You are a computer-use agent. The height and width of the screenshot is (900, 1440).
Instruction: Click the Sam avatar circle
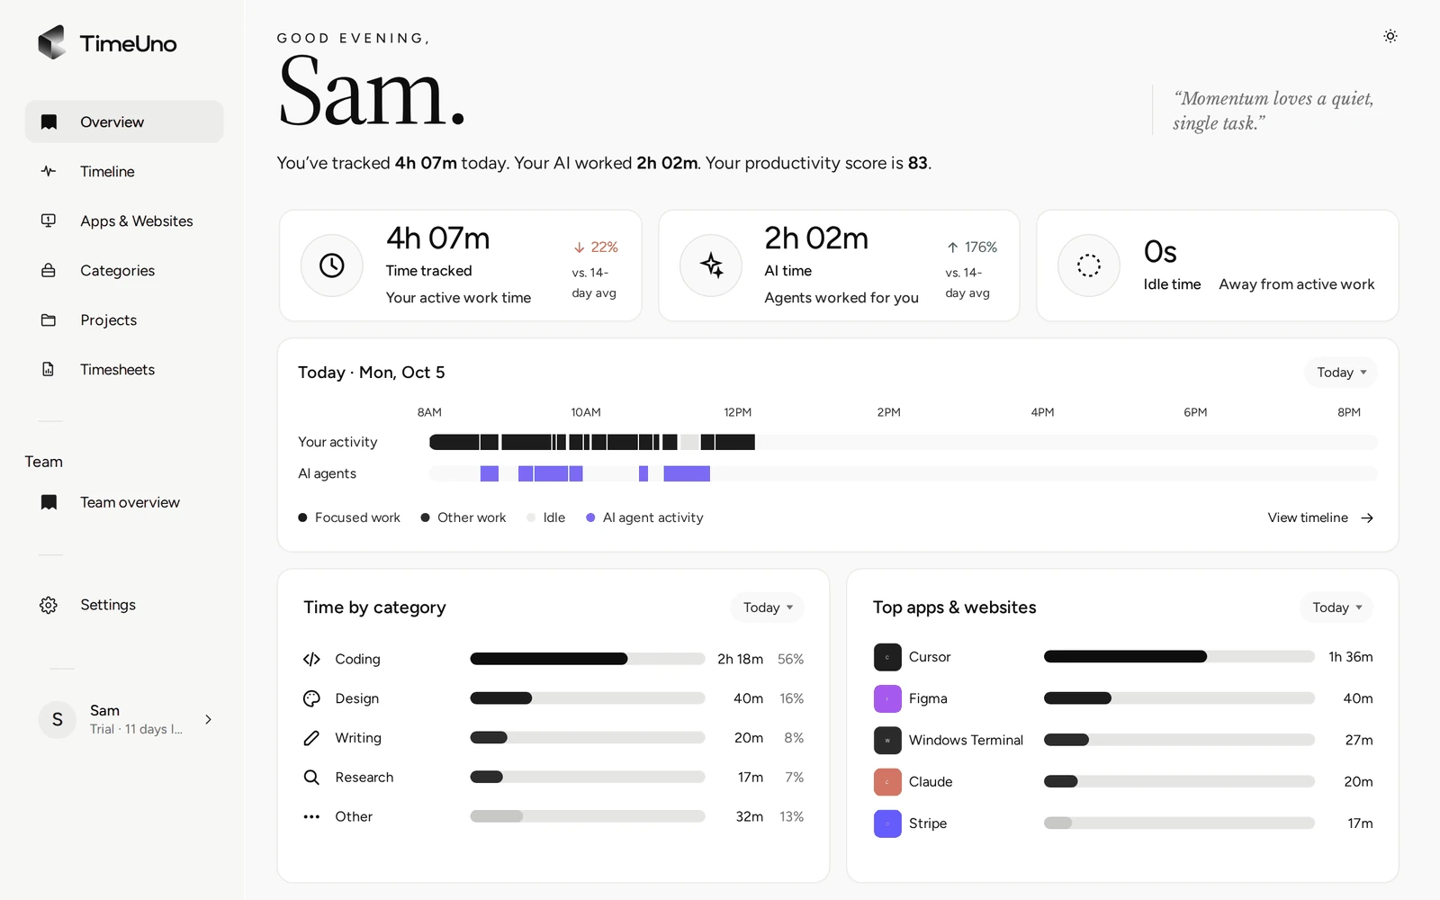pos(58,719)
